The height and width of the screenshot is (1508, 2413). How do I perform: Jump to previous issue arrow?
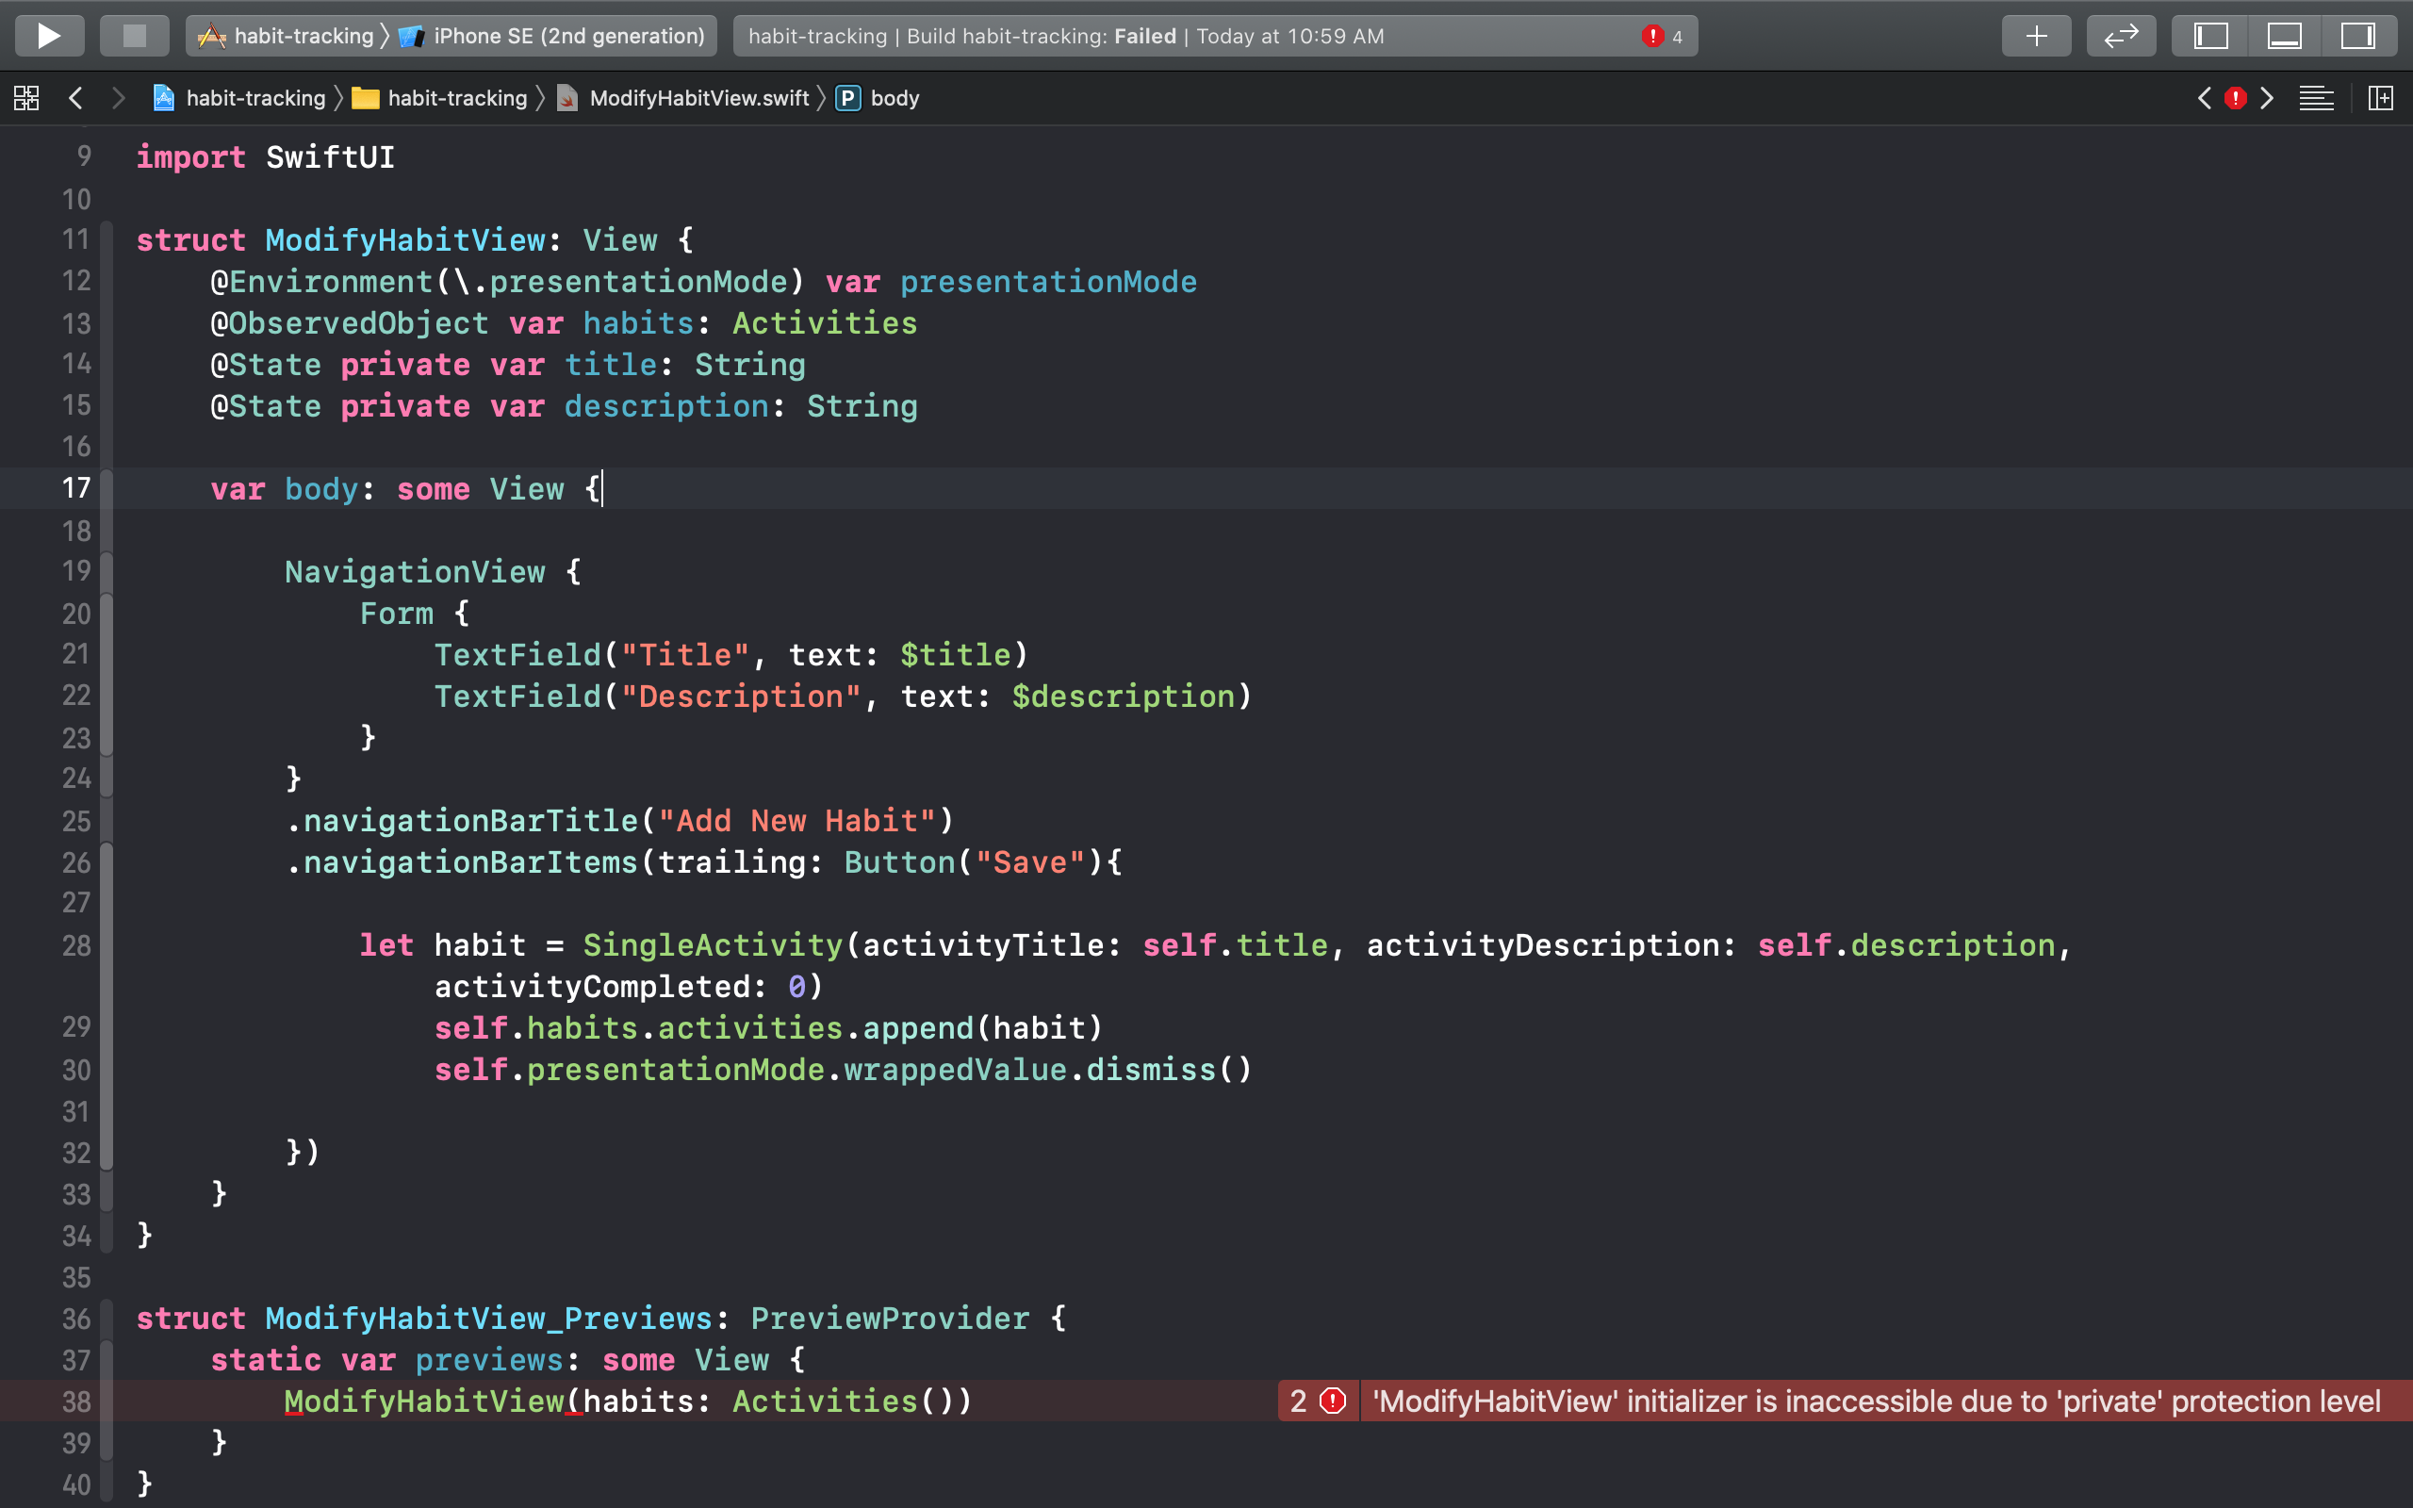[2205, 98]
